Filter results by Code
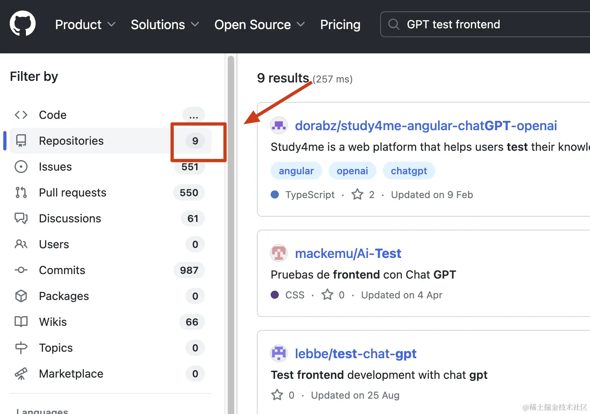Image resolution: width=590 pixels, height=414 pixels. pos(111,115)
